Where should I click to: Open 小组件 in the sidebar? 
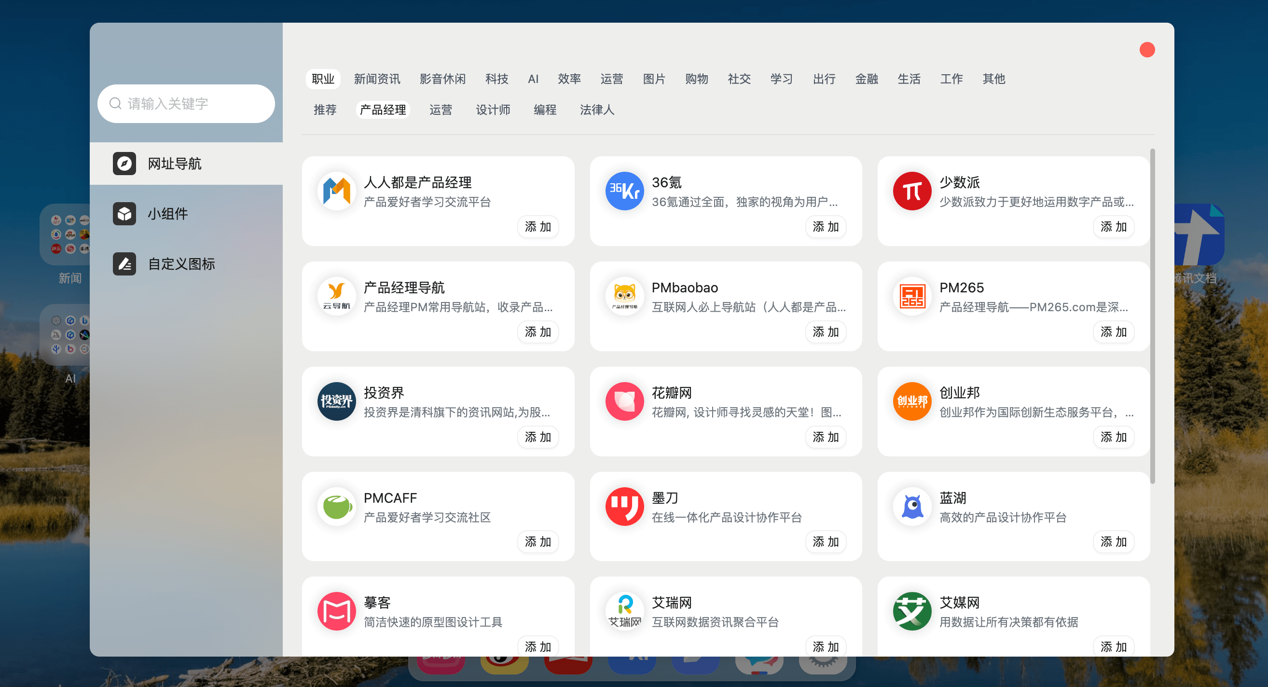[186, 214]
